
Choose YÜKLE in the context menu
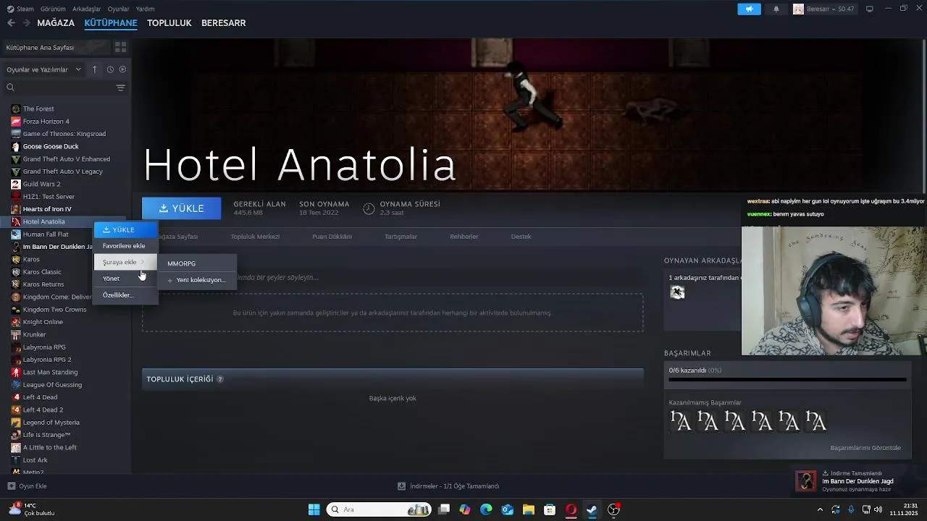coord(125,229)
